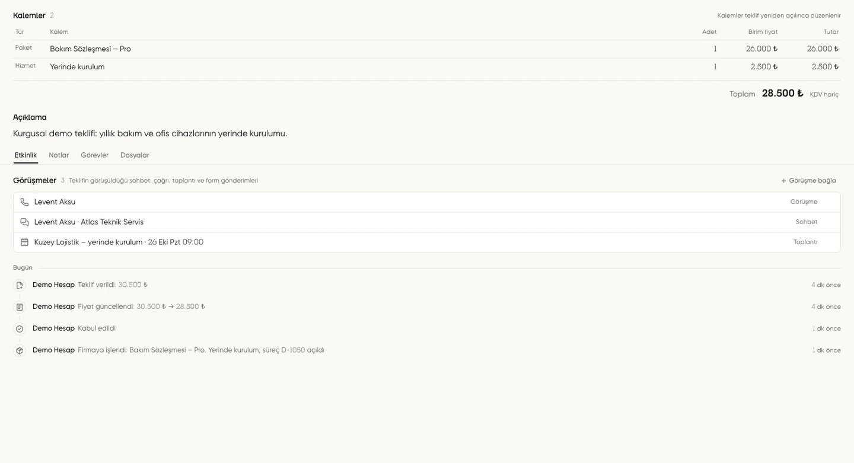Image resolution: width=854 pixels, height=463 pixels.
Task: Open the Görevler tab
Action: click(95, 155)
